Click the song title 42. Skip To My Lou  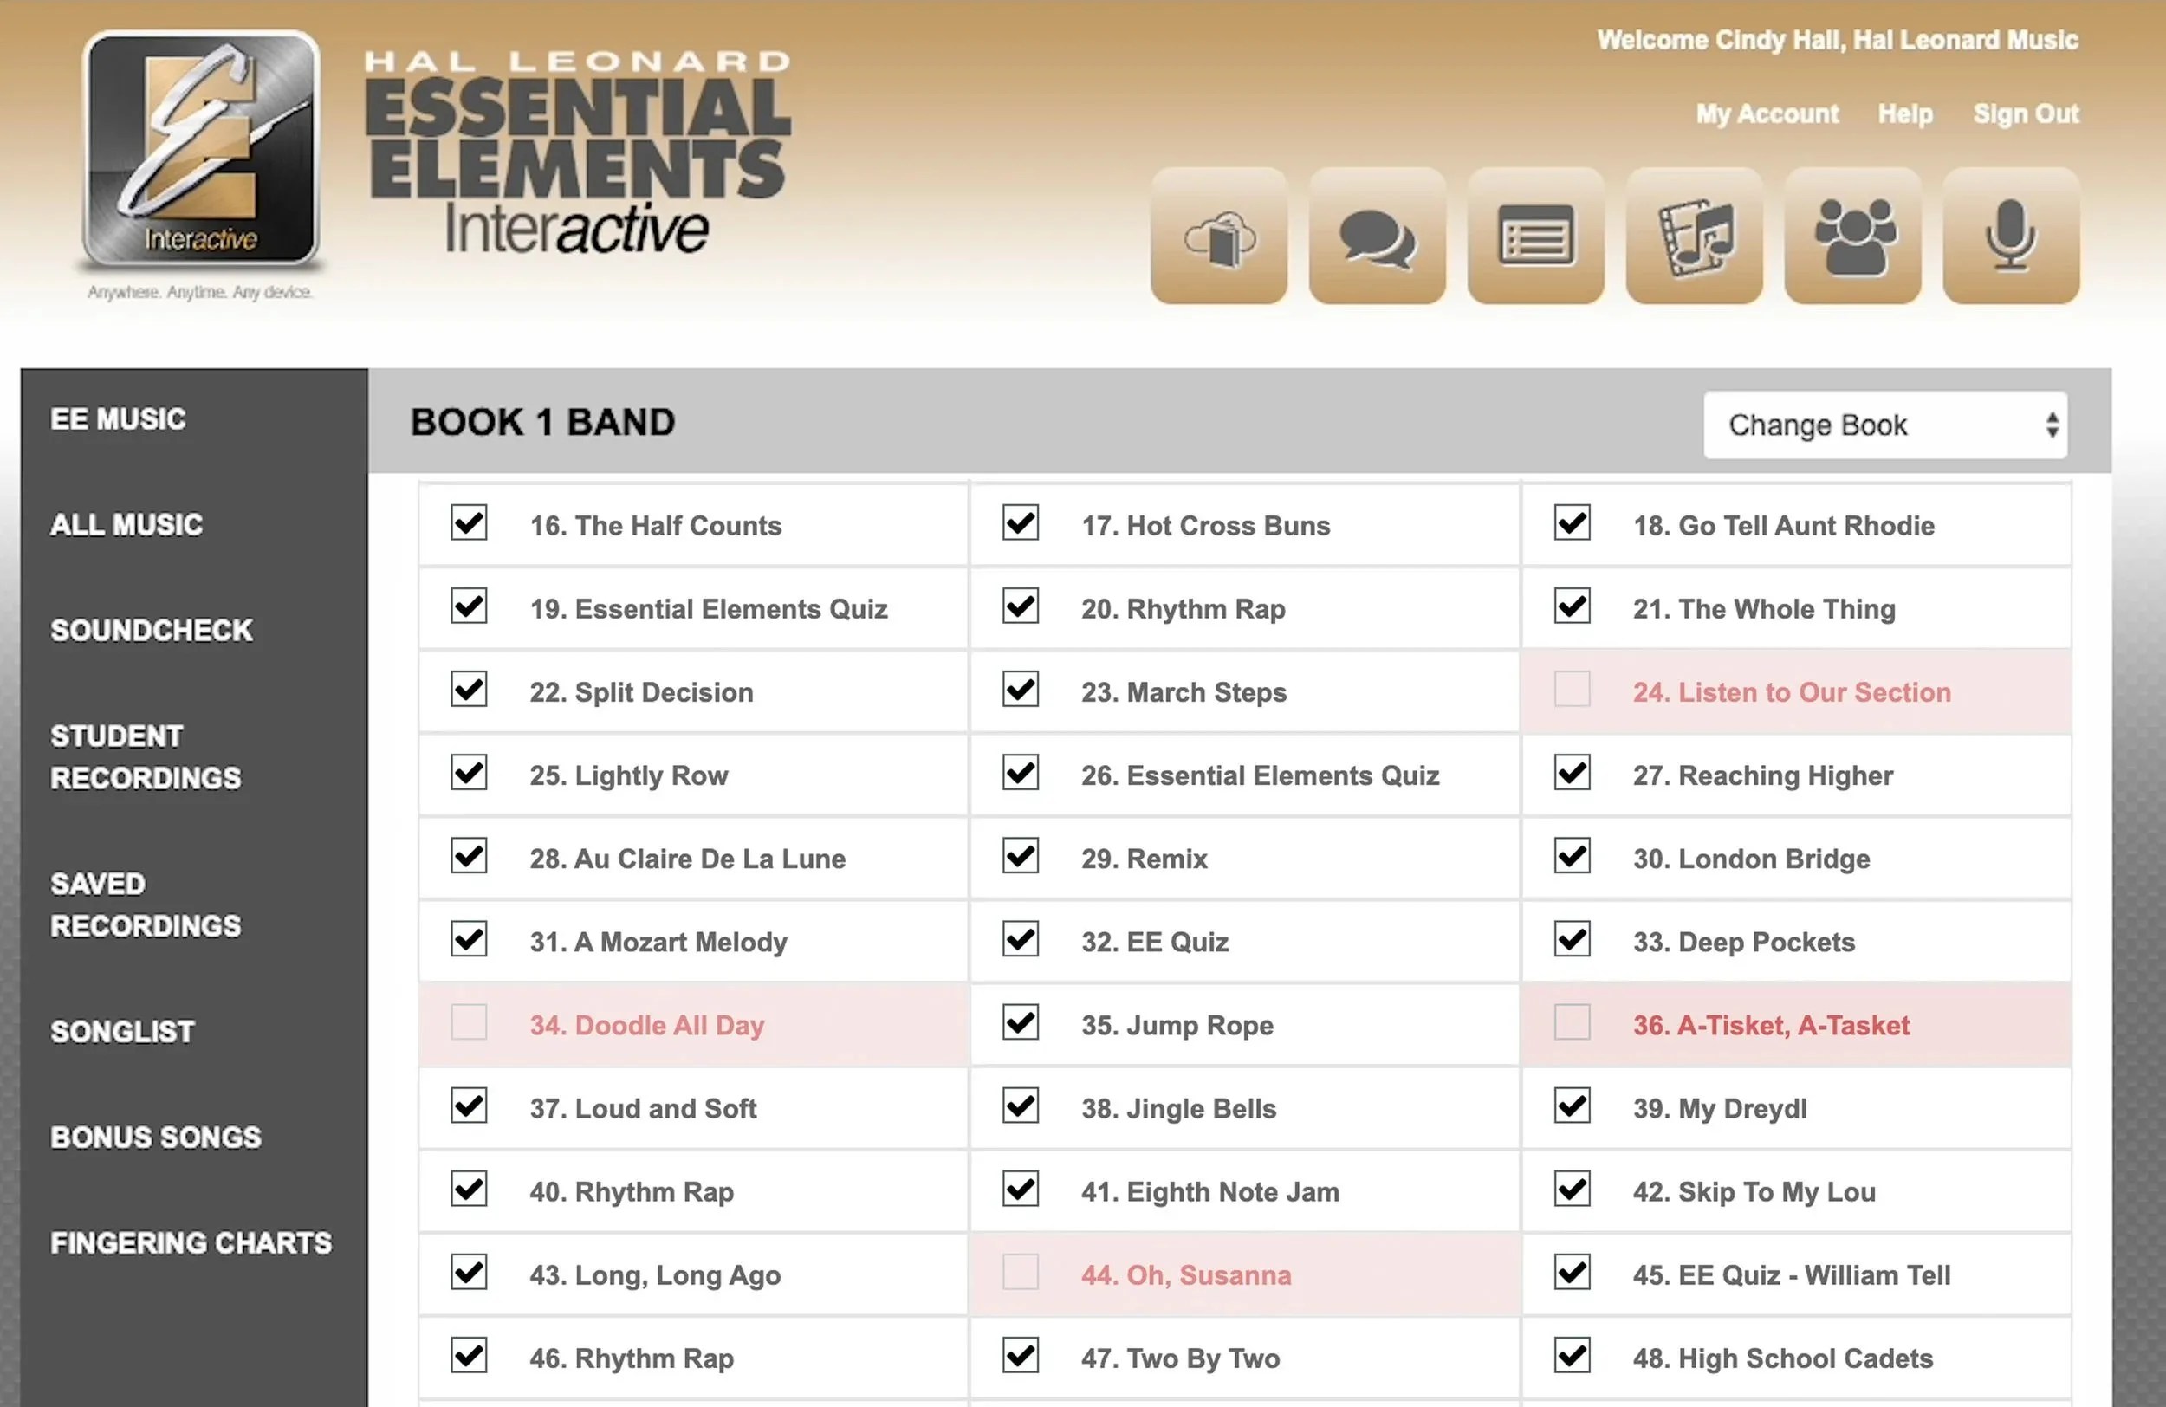point(1754,1192)
